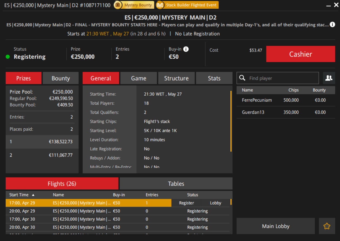Open the Stats tab
This screenshot has height=241, width=340.
pyautogui.click(x=214, y=78)
